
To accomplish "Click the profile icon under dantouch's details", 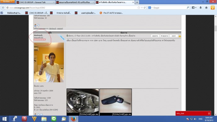I will (x=35, y=115).
